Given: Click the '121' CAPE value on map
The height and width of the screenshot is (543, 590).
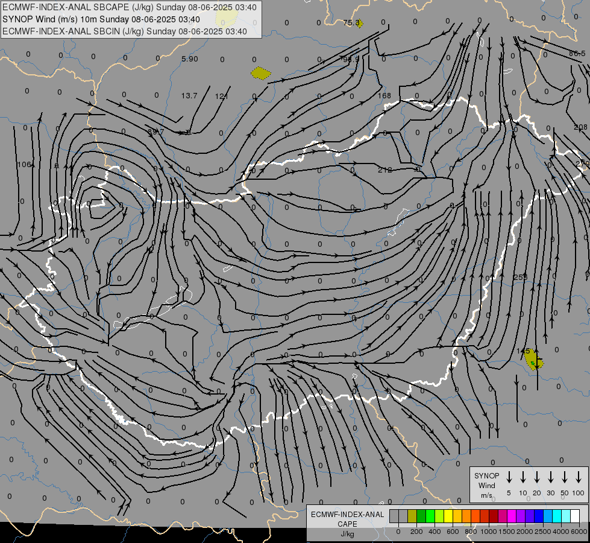Looking at the screenshot, I should click(221, 97).
